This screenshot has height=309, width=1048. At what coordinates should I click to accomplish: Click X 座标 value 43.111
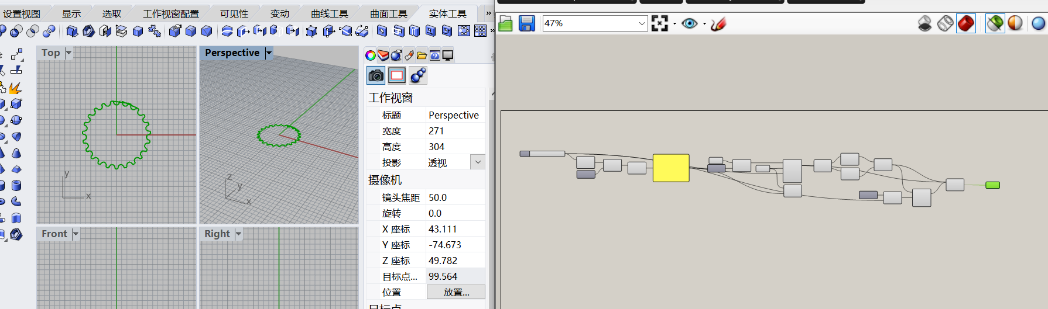click(x=455, y=229)
